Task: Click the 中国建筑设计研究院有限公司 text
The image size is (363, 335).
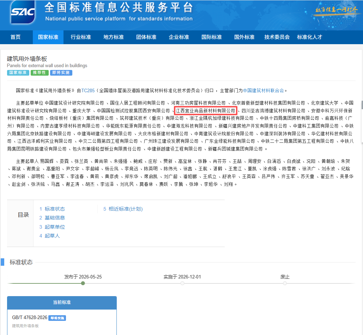Action: point(74,103)
